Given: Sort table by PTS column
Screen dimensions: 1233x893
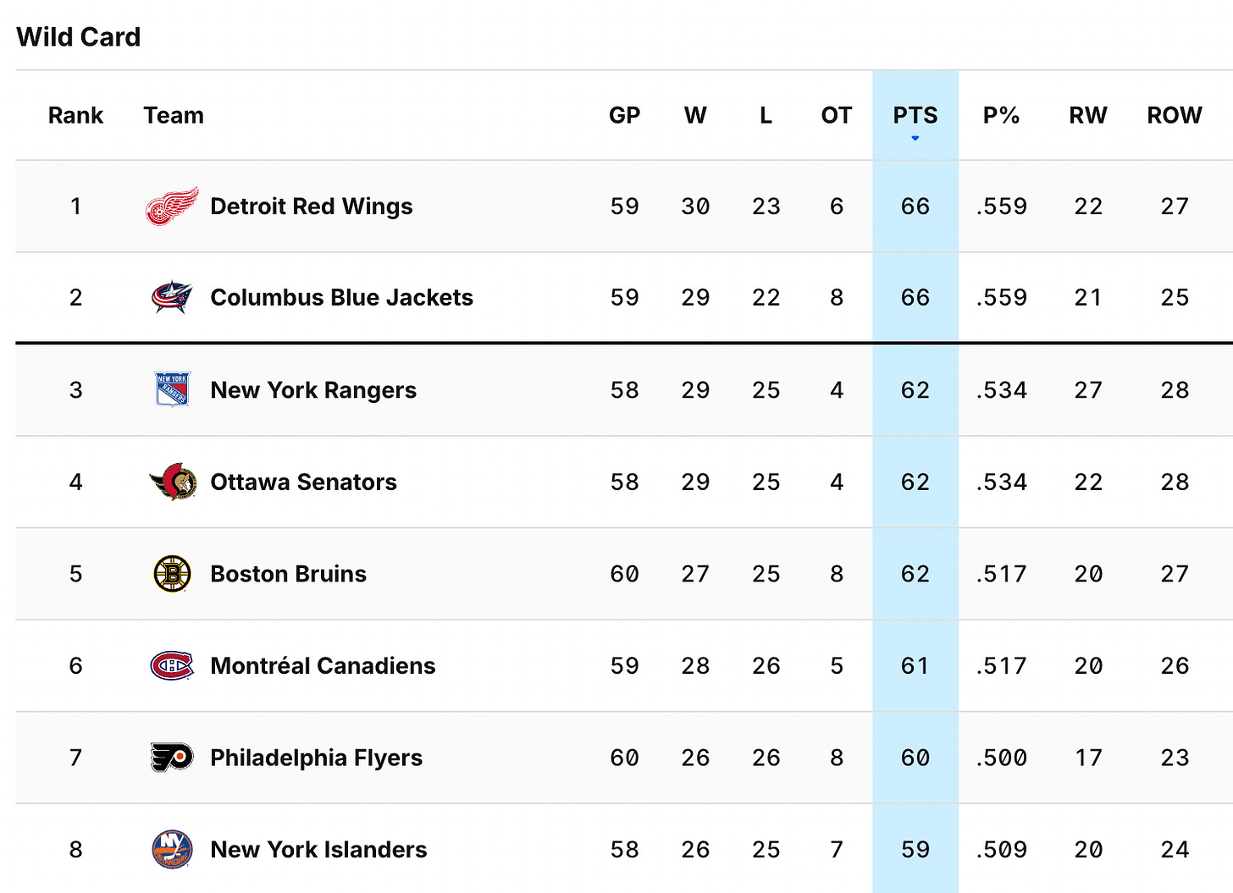Looking at the screenshot, I should 915,115.
